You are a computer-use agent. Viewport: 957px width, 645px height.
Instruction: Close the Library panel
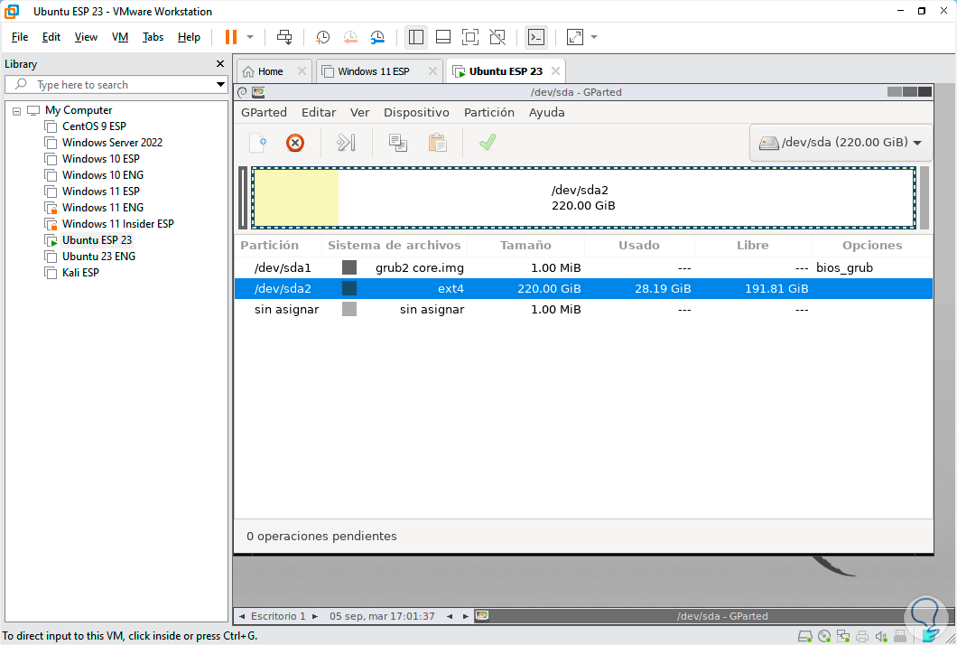(x=220, y=64)
